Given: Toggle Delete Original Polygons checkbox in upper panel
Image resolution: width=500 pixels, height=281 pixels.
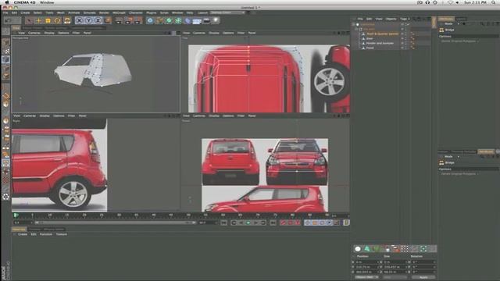Looking at the screenshot, I should (x=478, y=41).
